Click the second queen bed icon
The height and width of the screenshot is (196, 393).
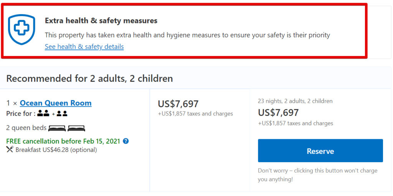coord(76,128)
